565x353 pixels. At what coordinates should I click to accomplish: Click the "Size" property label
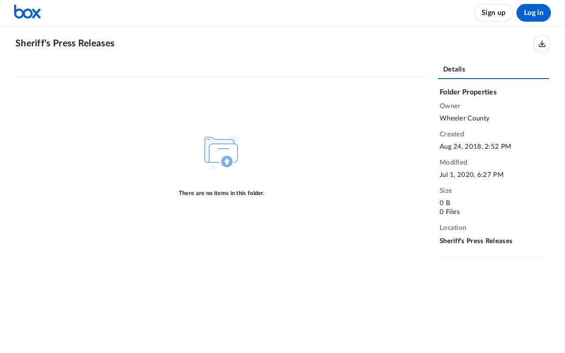pos(446,191)
